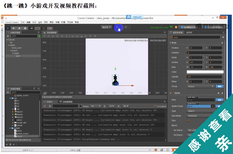The width and height of the screenshot is (233, 154).
Task: Open console panel hamburger menu
Action: [x=164, y=102]
